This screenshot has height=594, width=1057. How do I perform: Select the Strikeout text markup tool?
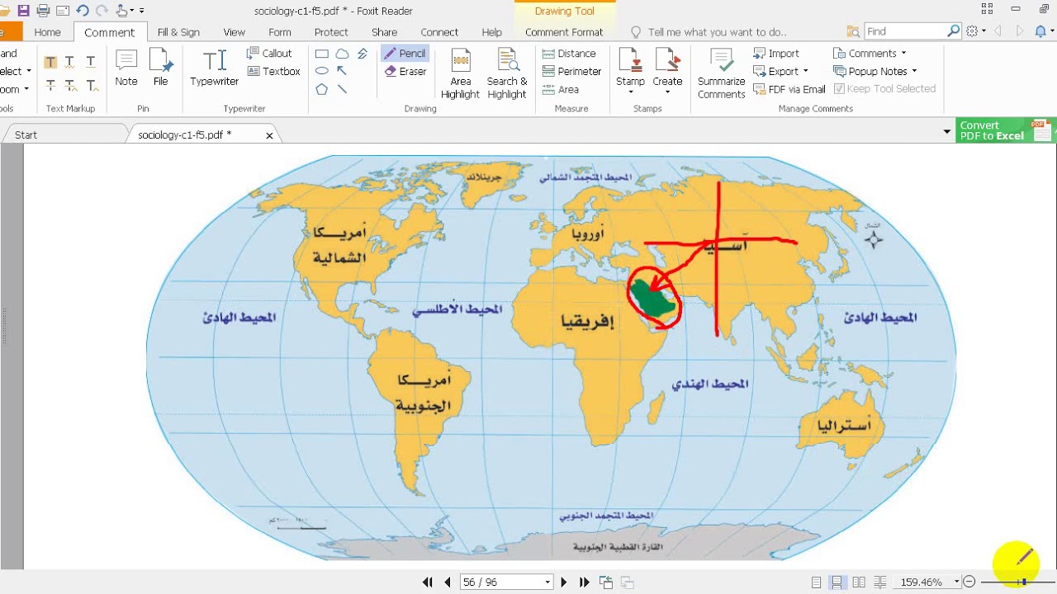click(x=50, y=85)
